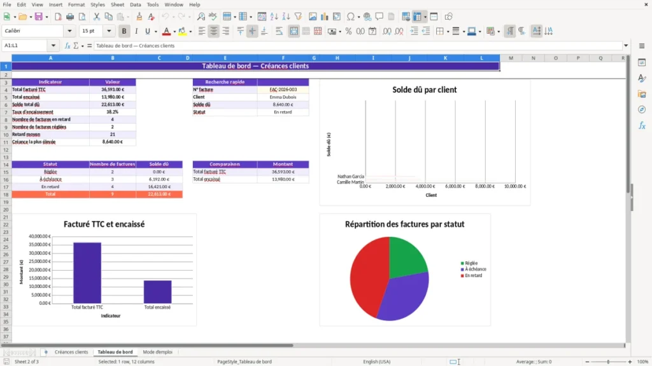Open sidebar Functions fx icon
Viewport: 652px width, 366px height.
[x=642, y=125]
